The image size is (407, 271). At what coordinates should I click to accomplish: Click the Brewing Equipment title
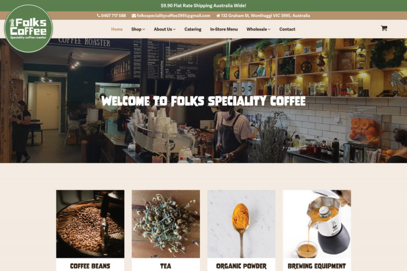coord(316,266)
